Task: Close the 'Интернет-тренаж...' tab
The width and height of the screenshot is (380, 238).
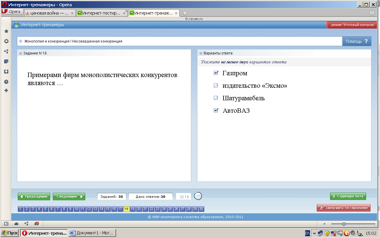Action: tap(176, 13)
